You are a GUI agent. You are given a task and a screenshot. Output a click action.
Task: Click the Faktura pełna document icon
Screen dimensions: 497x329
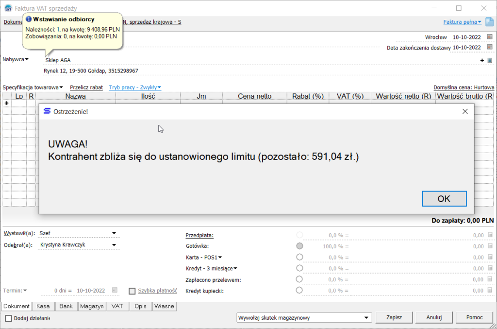pyautogui.click(x=489, y=22)
